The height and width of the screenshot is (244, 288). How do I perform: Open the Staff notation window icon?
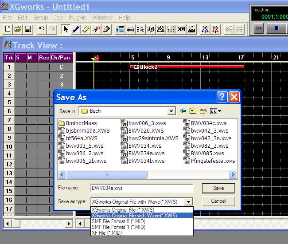[151, 29]
